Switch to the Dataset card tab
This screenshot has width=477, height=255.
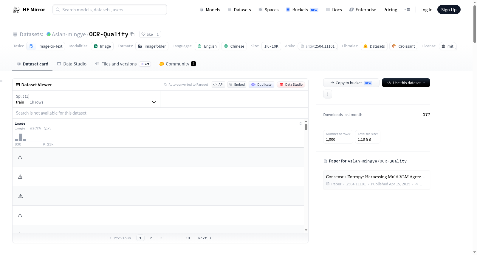click(32, 64)
